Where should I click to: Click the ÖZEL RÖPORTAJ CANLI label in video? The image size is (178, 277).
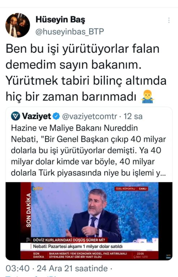point(132,189)
